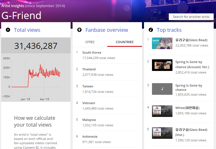
Task: Click the track title 유리구슬(Glass Bead) ranked 1
Action: click(191, 40)
